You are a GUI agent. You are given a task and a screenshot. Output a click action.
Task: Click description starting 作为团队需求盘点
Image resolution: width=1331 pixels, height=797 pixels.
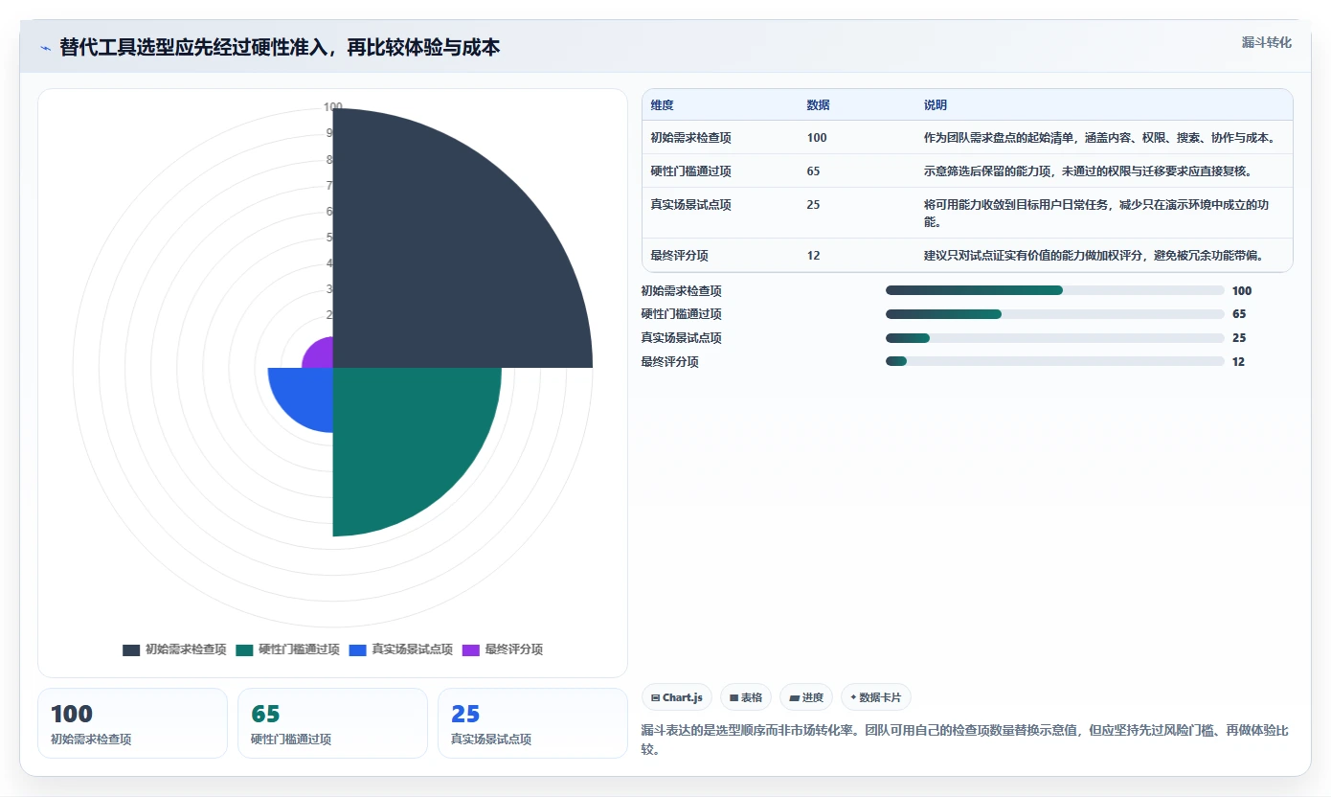[x=1098, y=138]
